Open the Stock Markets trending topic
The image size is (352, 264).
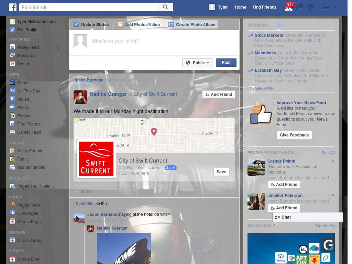[269, 35]
